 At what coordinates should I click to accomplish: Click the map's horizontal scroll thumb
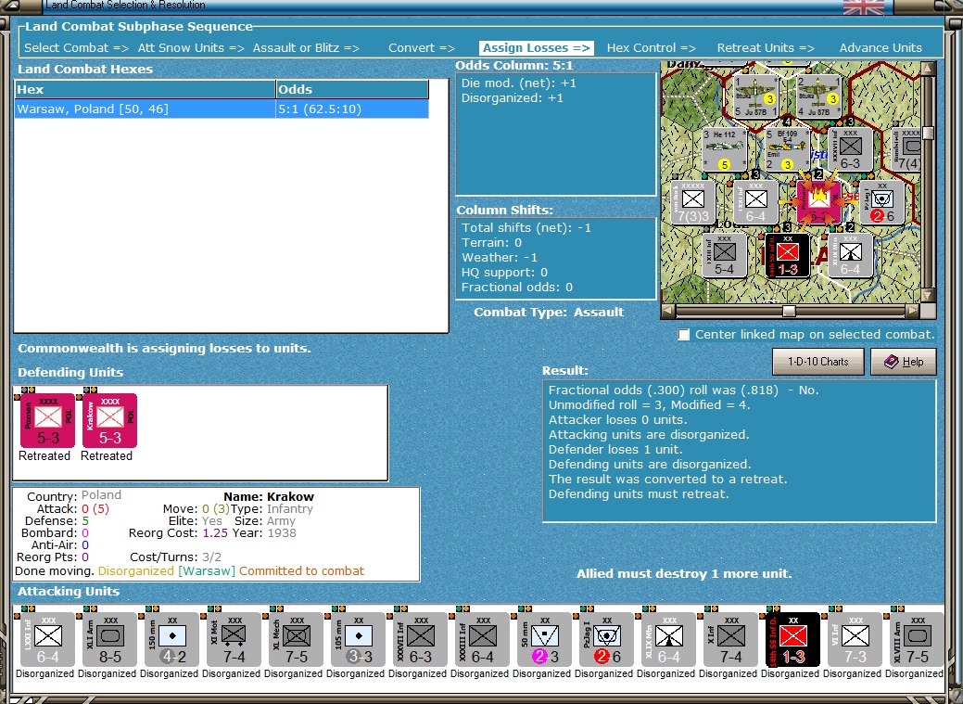pyautogui.click(x=789, y=311)
